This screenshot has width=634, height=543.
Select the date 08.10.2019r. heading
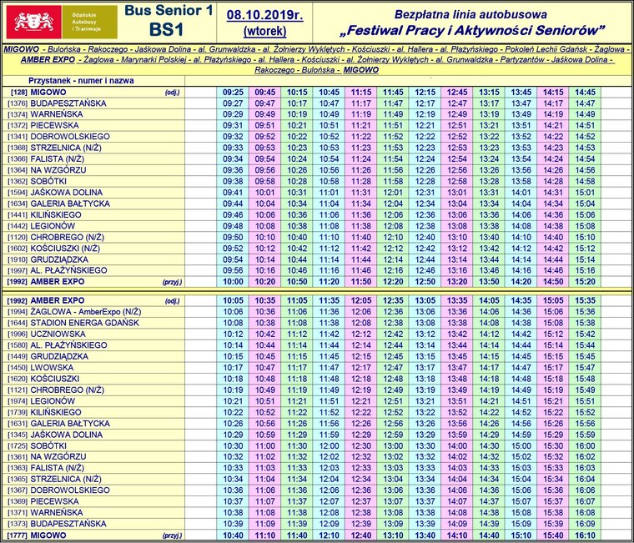click(264, 15)
